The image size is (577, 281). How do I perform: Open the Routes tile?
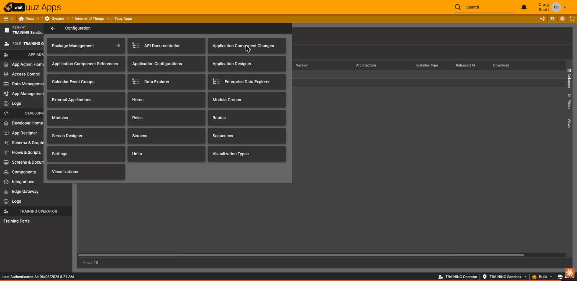[x=247, y=118]
